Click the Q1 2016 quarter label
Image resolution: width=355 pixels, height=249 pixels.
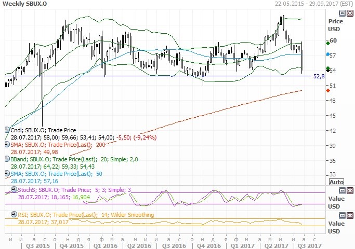click(x=106, y=245)
